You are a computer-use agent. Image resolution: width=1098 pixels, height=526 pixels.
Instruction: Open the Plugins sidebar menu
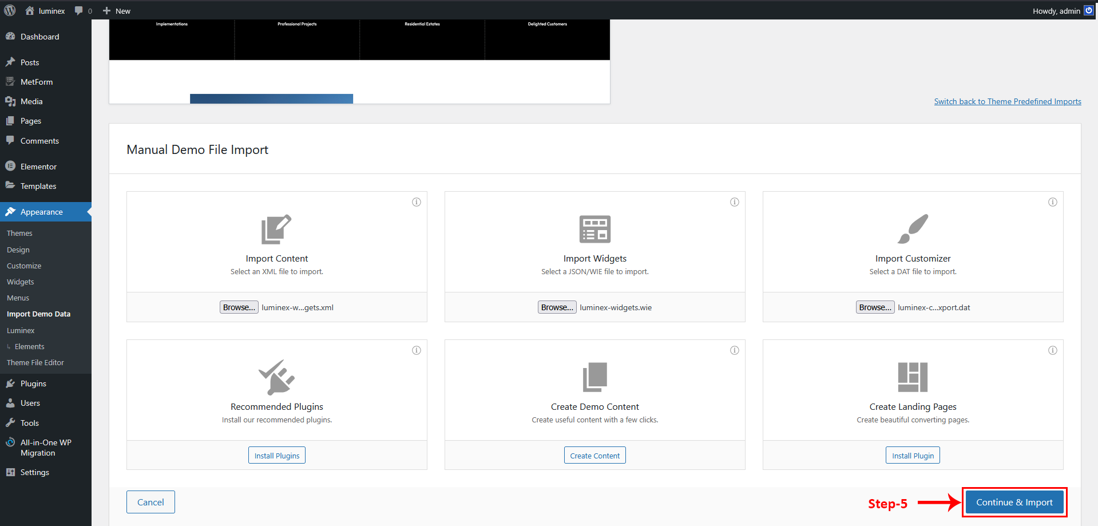[33, 383]
